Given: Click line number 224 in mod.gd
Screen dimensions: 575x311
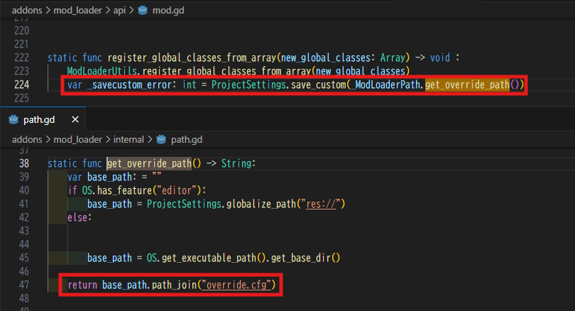Looking at the screenshot, I should [21, 84].
